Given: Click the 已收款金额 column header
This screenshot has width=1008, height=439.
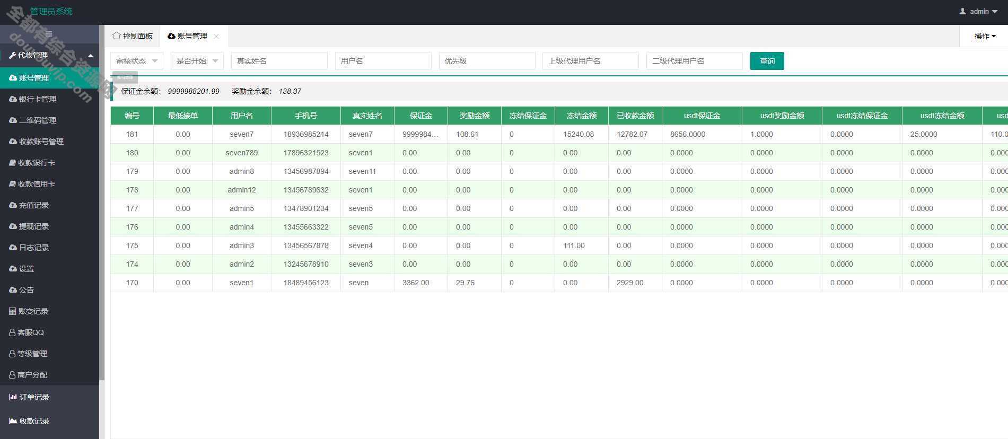Looking at the screenshot, I should (635, 116).
